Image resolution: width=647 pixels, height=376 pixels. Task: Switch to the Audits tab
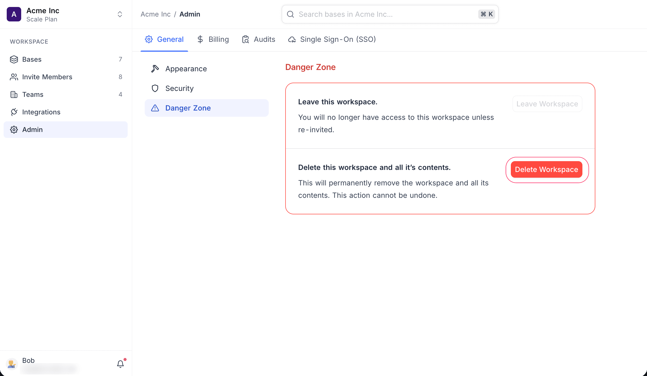259,40
